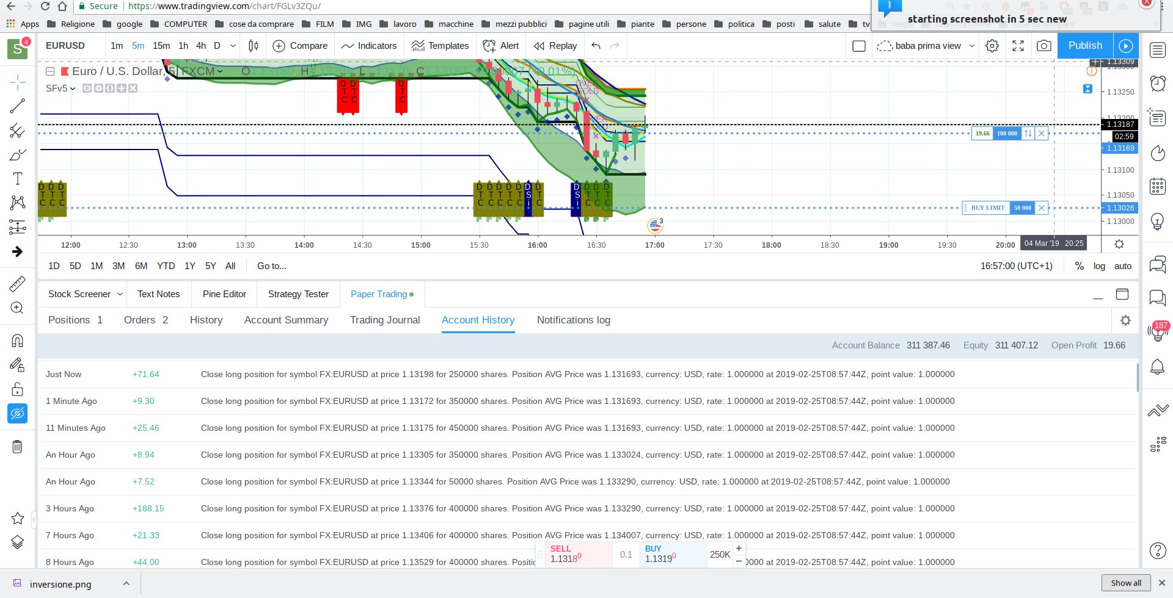The width and height of the screenshot is (1173, 598).
Task: Open the Account Summary tab
Action: coord(286,320)
